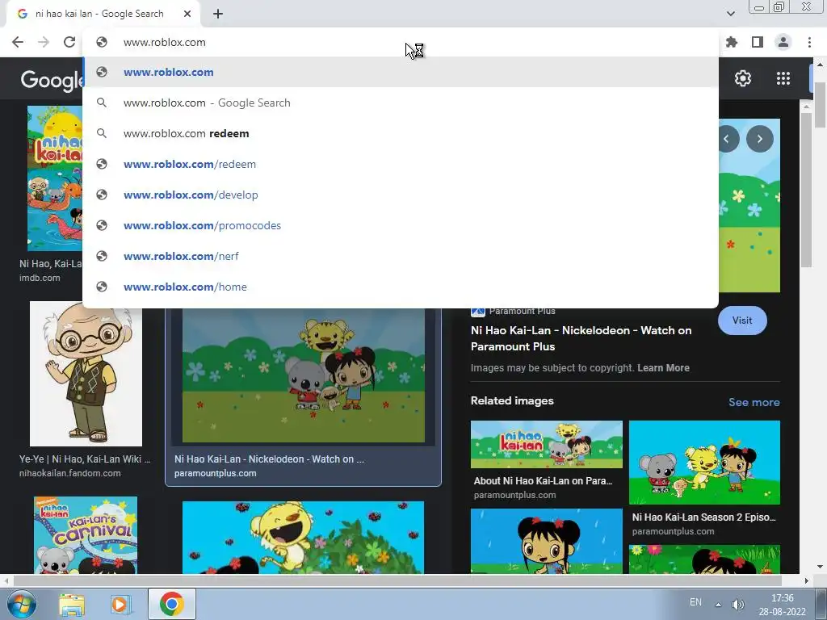
Task: Click the See more related images link
Action: click(x=754, y=402)
